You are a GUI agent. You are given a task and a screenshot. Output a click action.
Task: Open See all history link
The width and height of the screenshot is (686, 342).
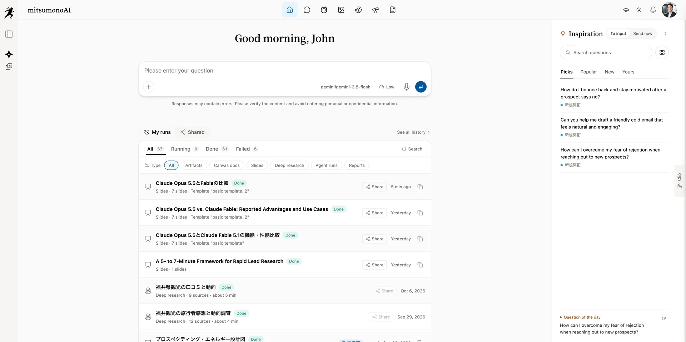tap(413, 132)
